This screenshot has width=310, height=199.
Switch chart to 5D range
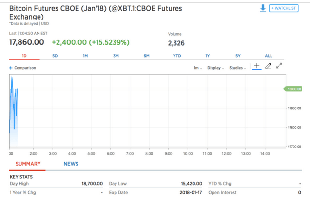pyautogui.click(x=55, y=56)
